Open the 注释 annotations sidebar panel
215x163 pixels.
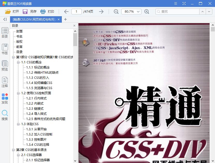pos(5,82)
